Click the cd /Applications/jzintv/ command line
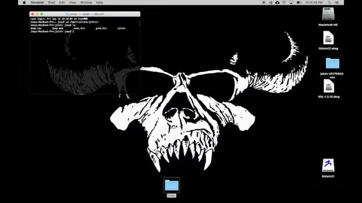The image size is (362, 203). (x=64, y=22)
